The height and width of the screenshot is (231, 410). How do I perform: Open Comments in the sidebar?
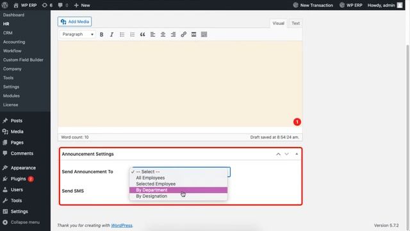pos(22,153)
